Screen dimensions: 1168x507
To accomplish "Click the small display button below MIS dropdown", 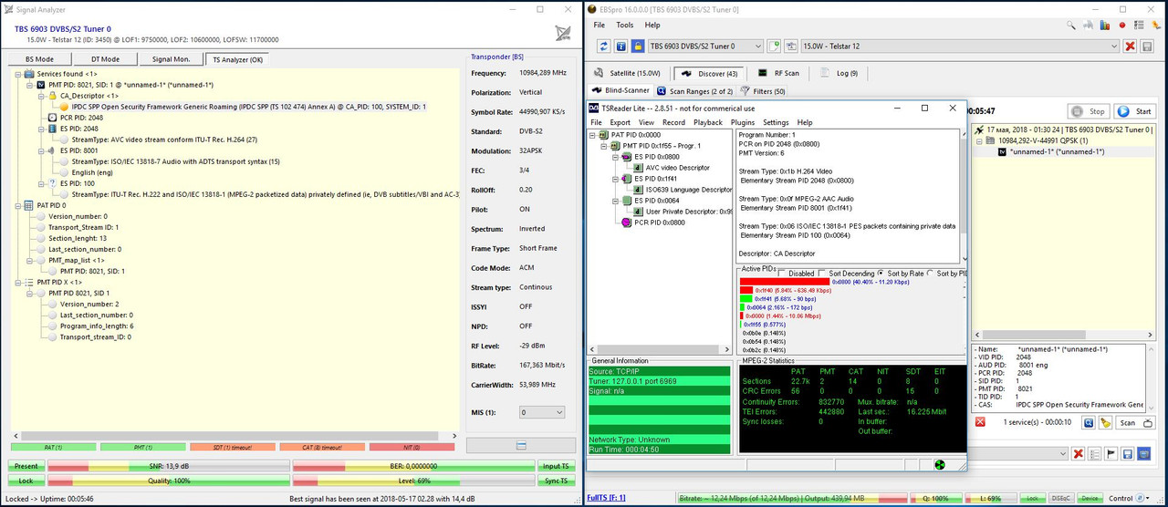I will coord(519,446).
